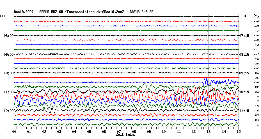Screen dimensions: 261x139
Task: Click minute axis label 02
Action: [44, 132]
